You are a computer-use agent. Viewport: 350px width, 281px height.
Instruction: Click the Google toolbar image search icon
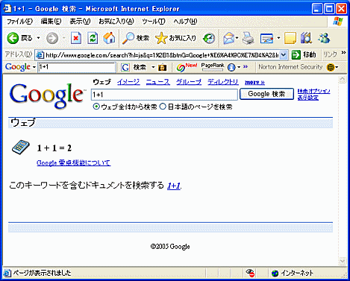(162, 67)
